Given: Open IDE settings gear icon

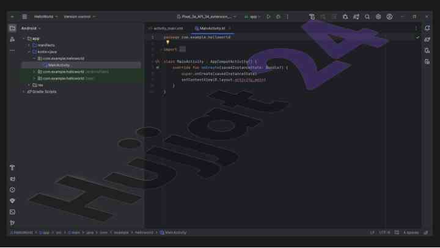Looking at the screenshot, I should (378, 17).
